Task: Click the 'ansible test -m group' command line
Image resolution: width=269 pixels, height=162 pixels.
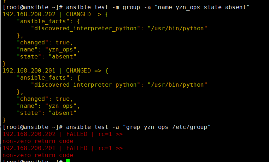Action: (x=126, y=7)
